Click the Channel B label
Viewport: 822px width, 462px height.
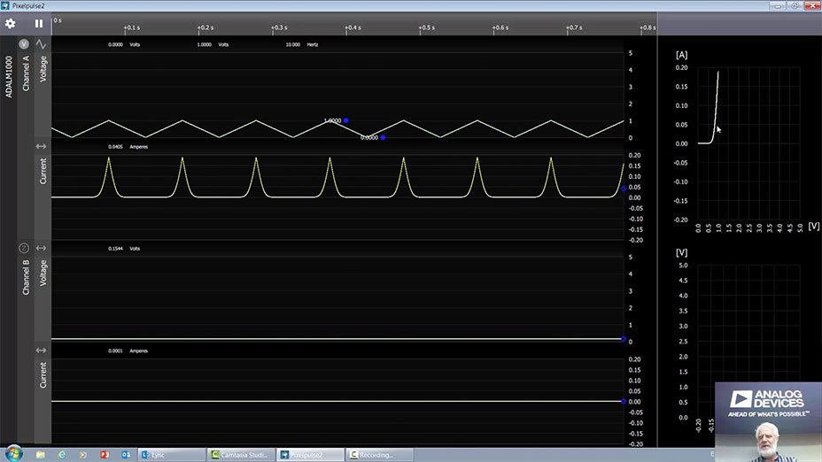tap(26, 277)
